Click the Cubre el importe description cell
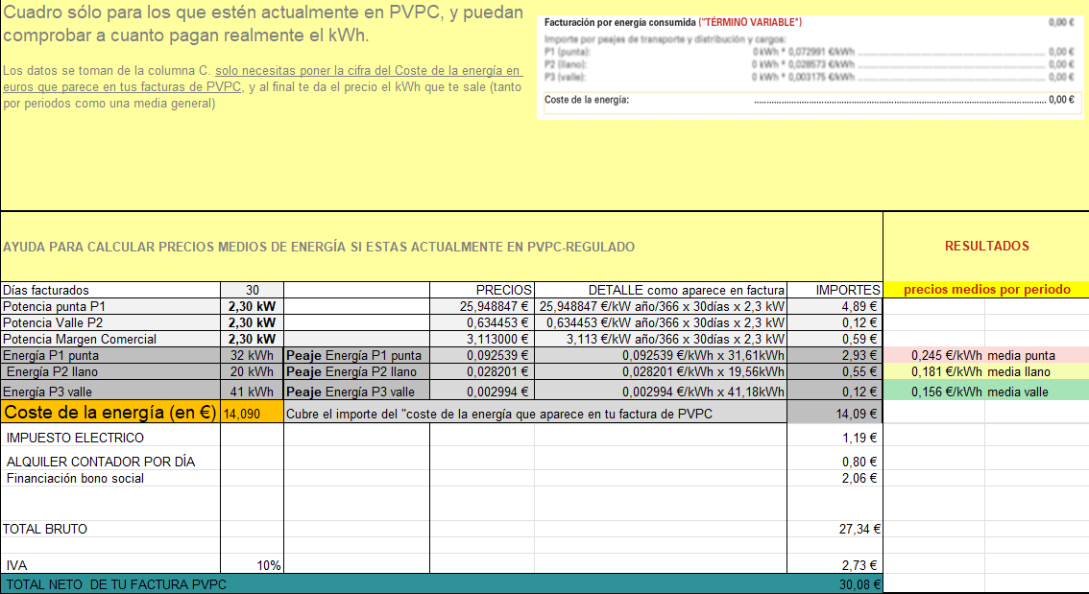1089x594 pixels. point(536,414)
